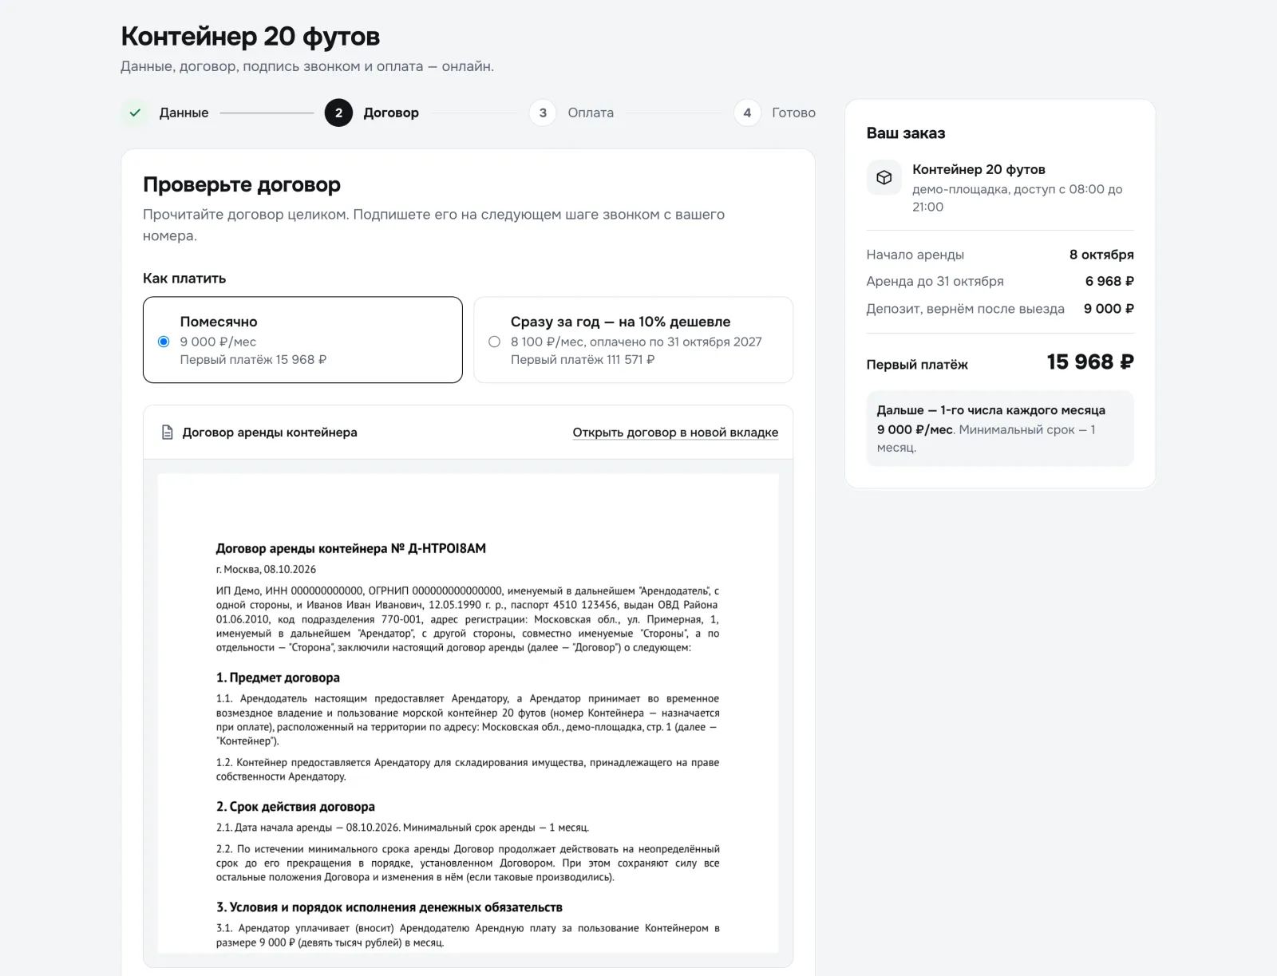The image size is (1277, 976).
Task: Click the green checkmark step icon for Данные
Action: tap(135, 113)
